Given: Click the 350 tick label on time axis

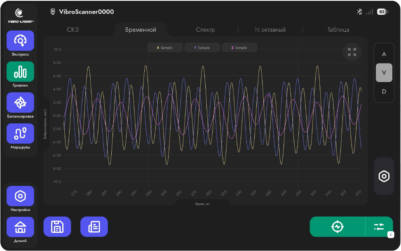Looking at the screenshot, I should (x=298, y=193).
